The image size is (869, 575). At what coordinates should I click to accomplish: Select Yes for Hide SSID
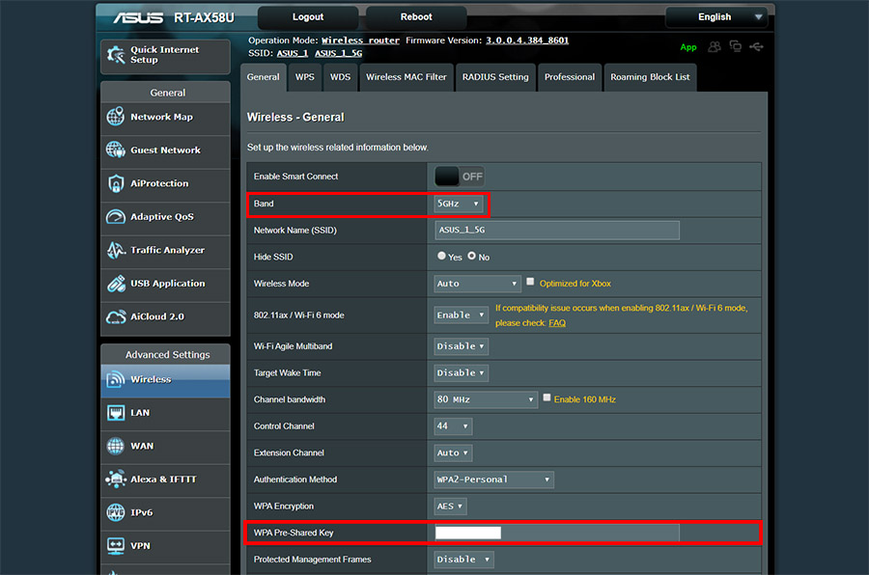441,256
